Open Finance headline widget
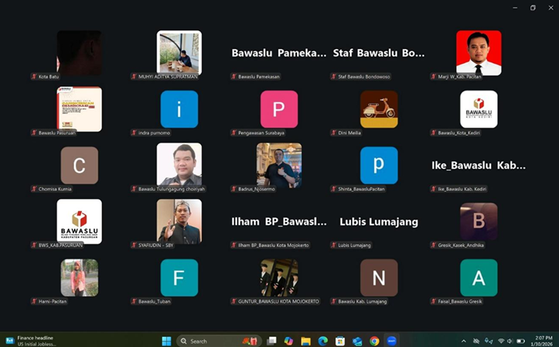This screenshot has height=347, width=559. click(x=30, y=341)
